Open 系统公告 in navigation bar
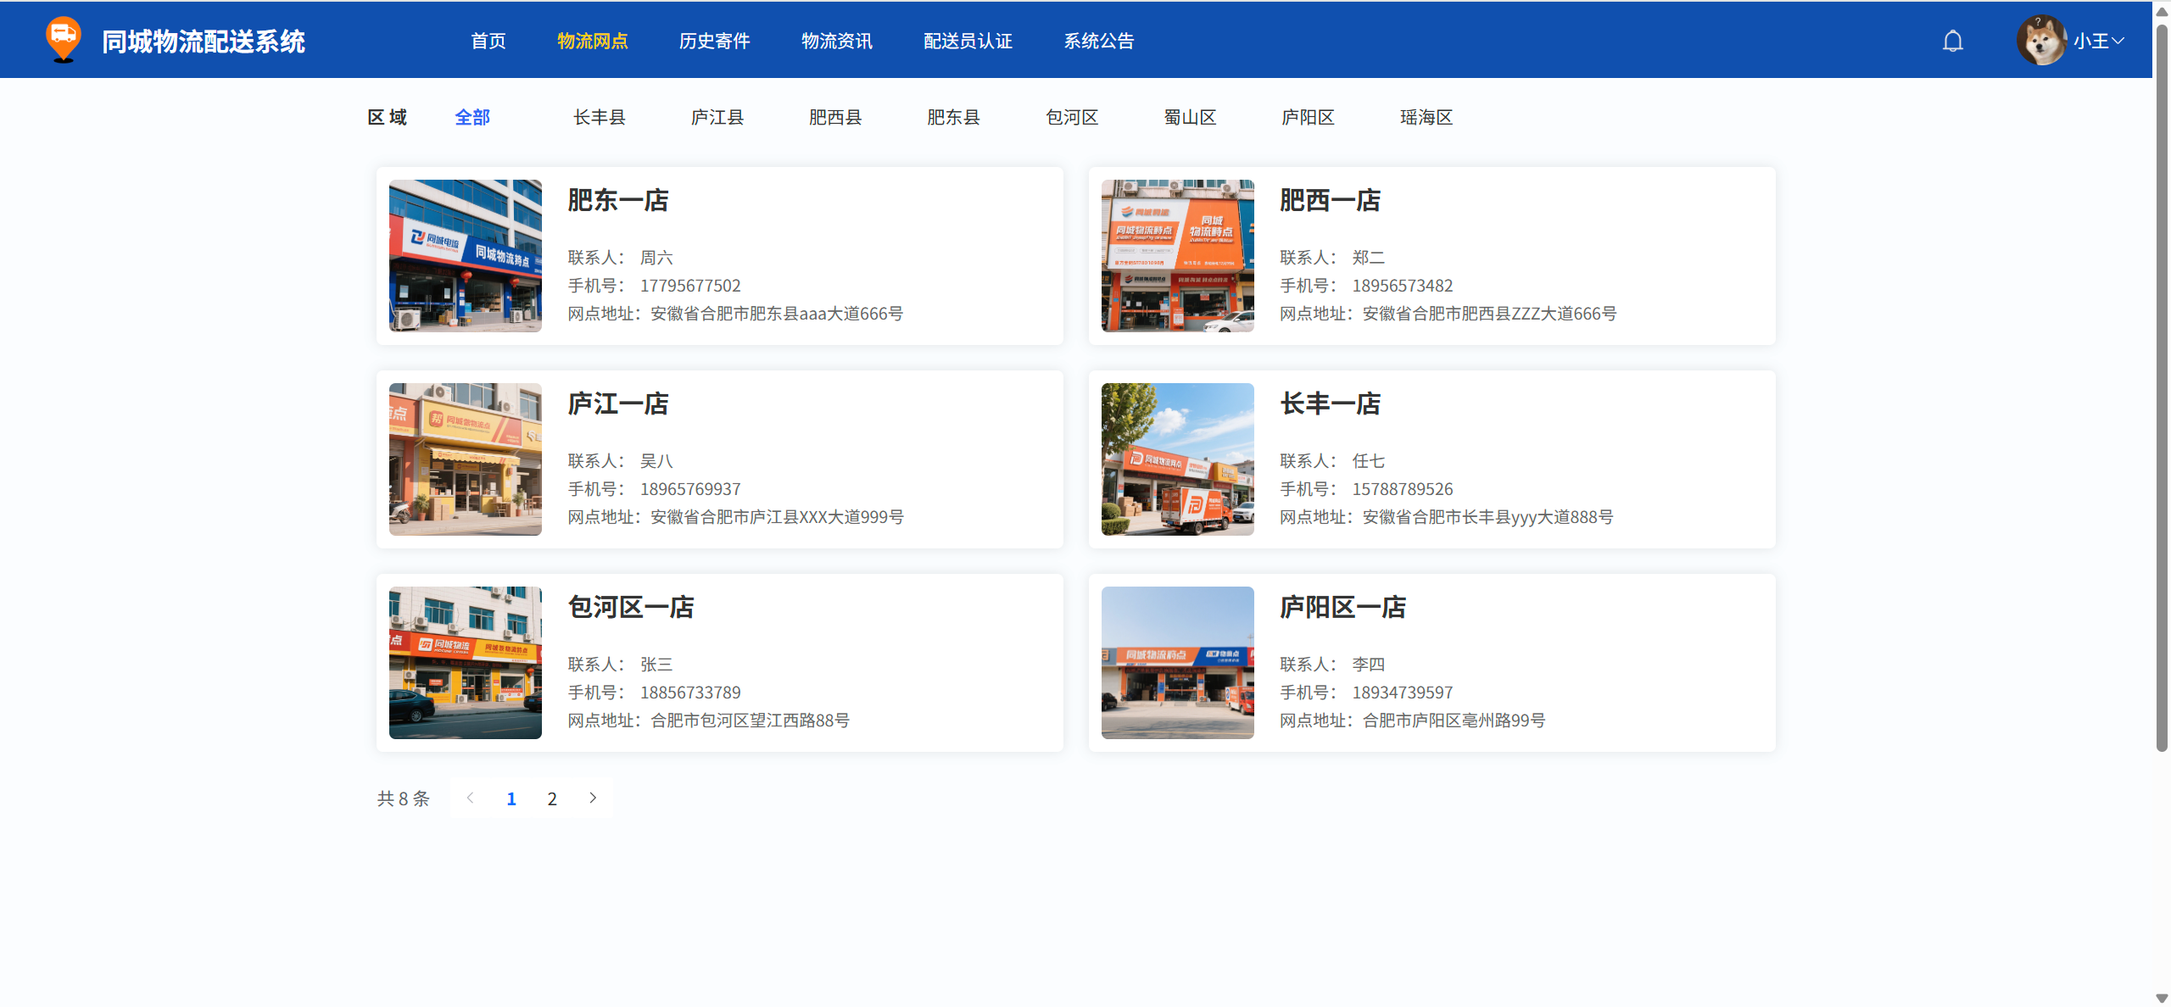2171x1007 pixels. (x=1098, y=41)
